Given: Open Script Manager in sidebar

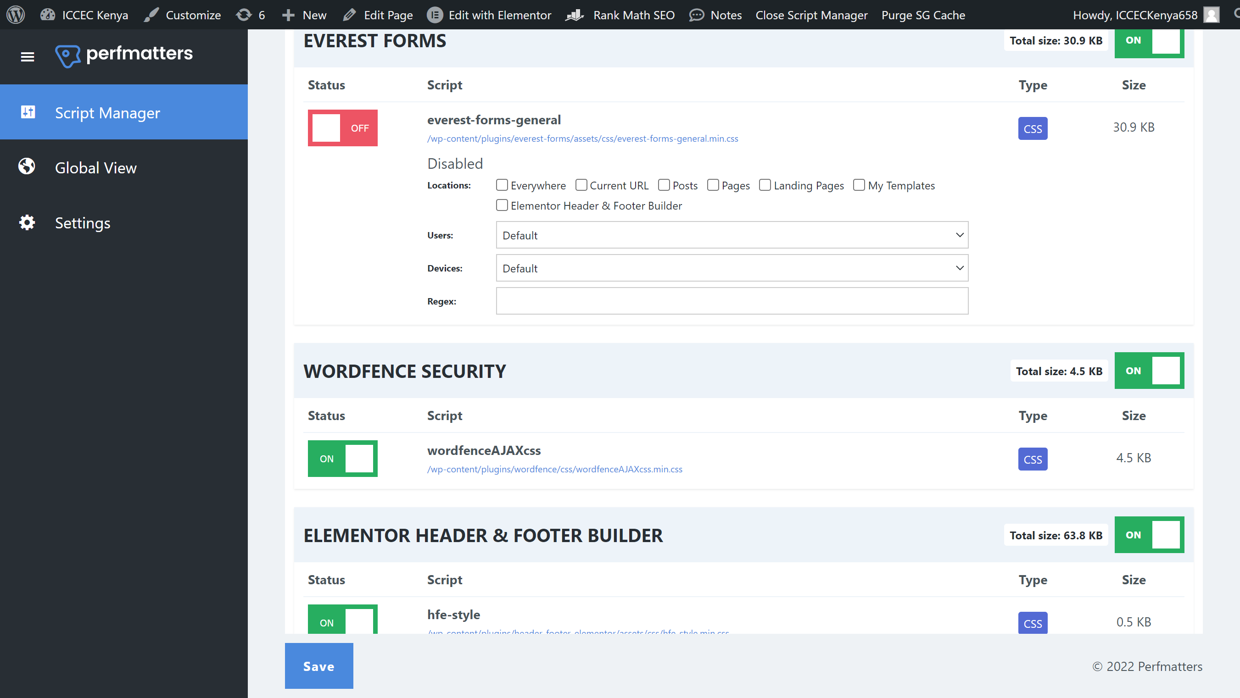Looking at the screenshot, I should (124, 112).
